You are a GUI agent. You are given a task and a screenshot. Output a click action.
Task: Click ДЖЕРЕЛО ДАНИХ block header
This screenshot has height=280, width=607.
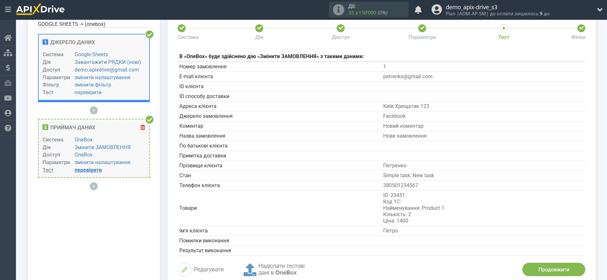(73, 42)
